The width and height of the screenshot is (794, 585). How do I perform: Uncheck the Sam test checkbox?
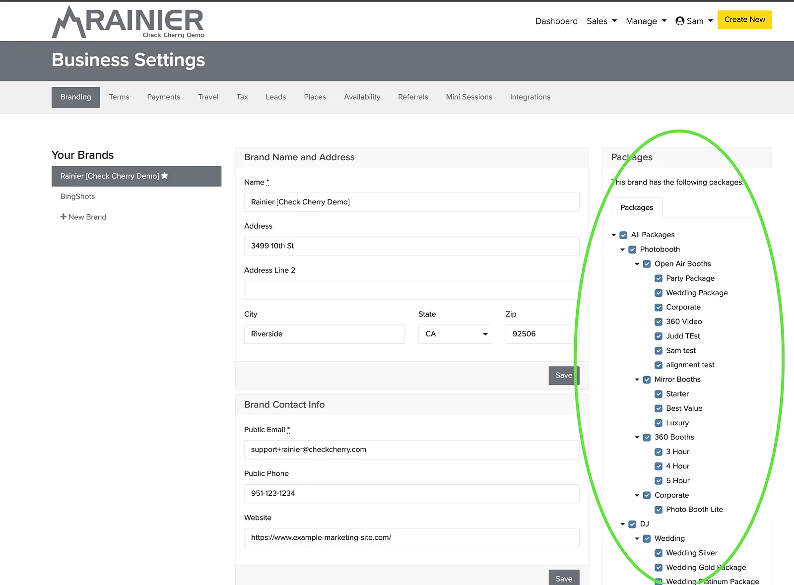[x=659, y=350]
